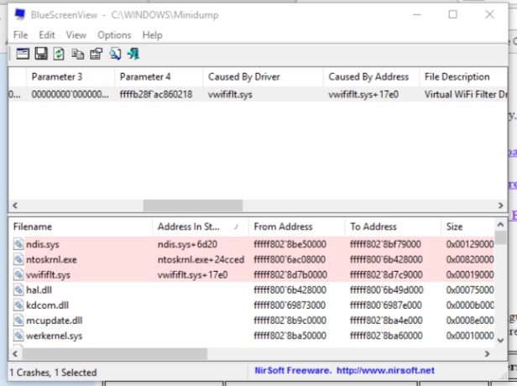The width and height of the screenshot is (517, 386).
Task: Open Advanced Options from the toolbar
Action: tap(21, 54)
